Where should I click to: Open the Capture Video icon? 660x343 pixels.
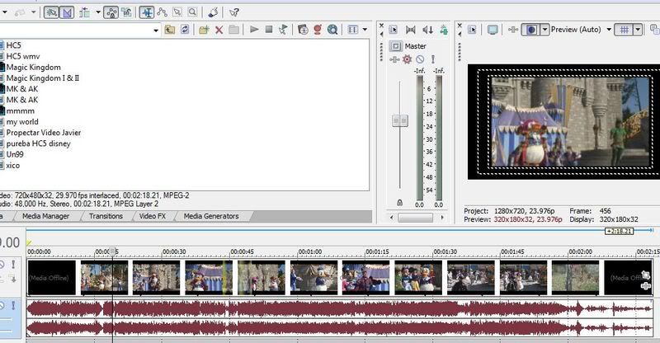tap(303, 30)
